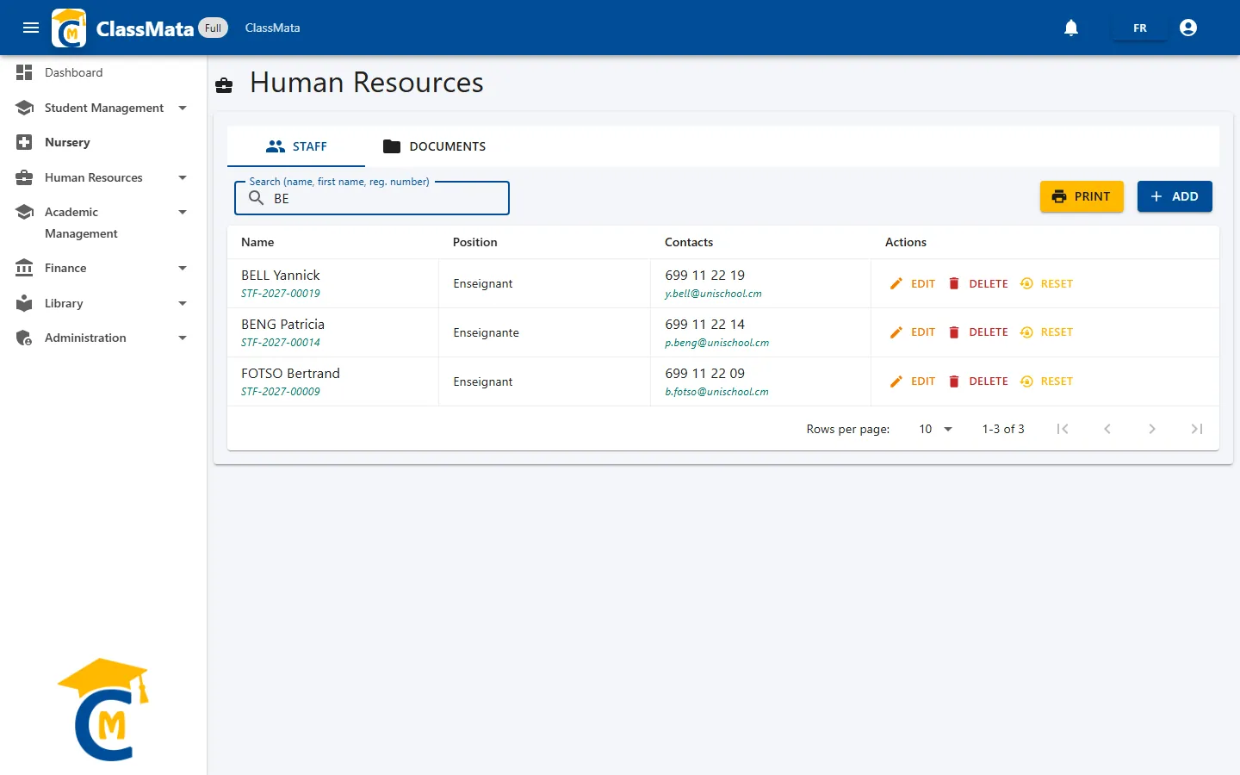Click the Library book icon

[x=24, y=303]
